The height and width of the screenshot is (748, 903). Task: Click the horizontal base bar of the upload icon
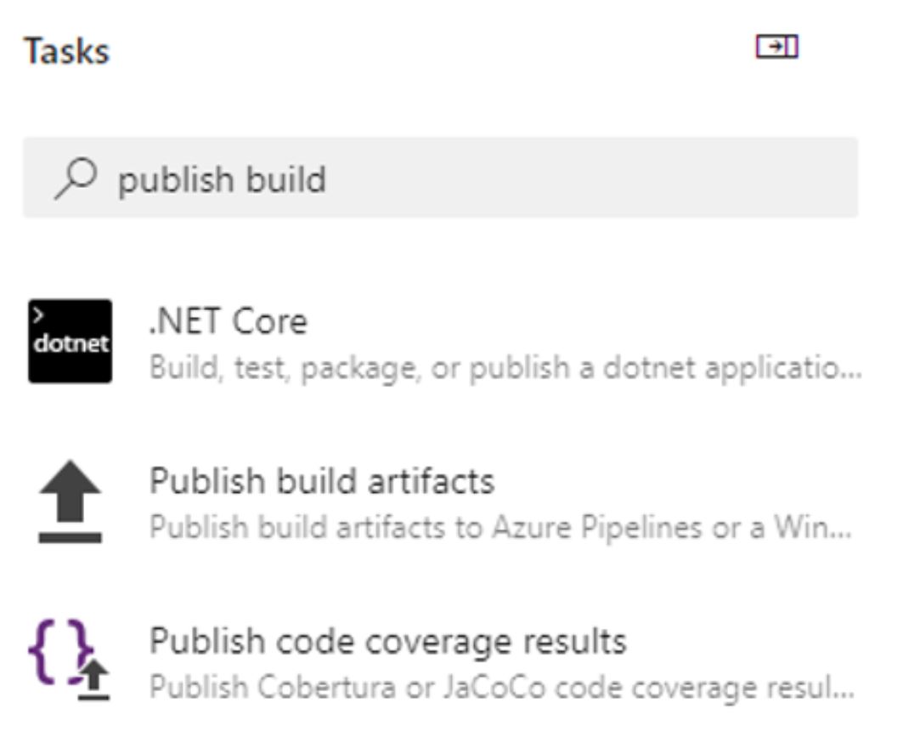pos(71,537)
